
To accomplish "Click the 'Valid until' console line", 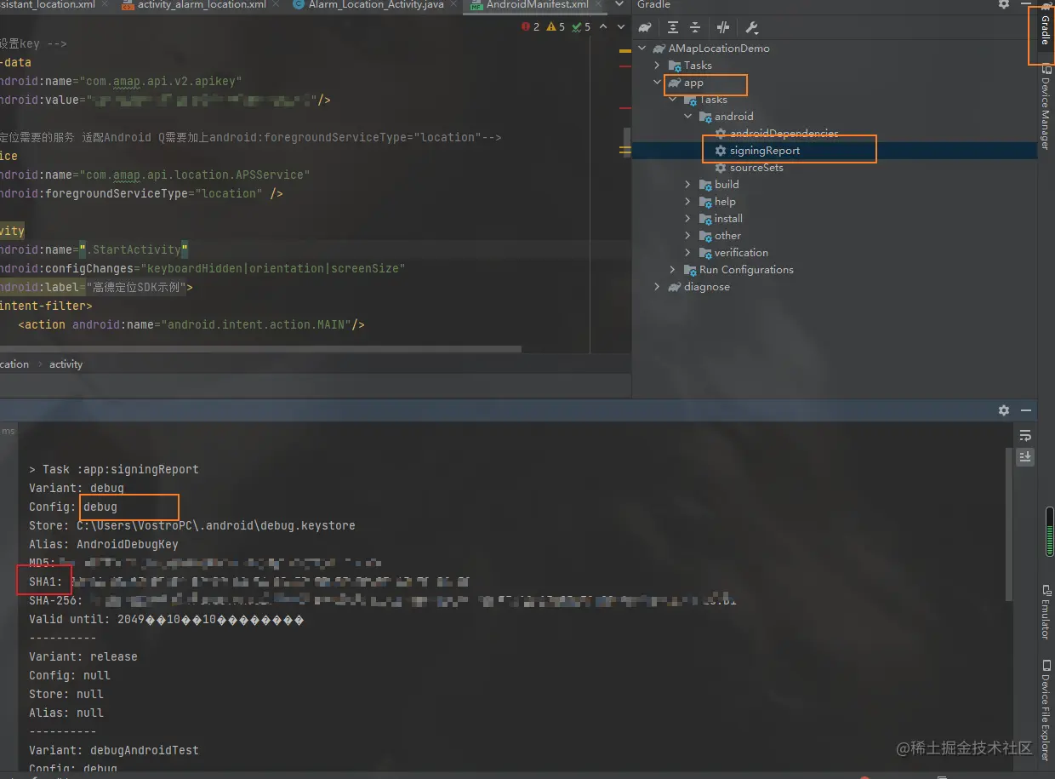I will point(167,619).
